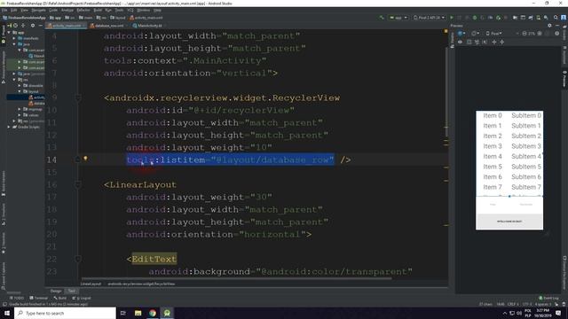Open File Explorer from the taskbar
This screenshot has width=568, height=319.
[x=138, y=313]
